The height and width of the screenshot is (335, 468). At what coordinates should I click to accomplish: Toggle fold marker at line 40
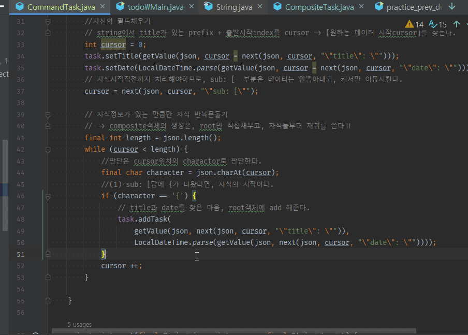coord(48,126)
